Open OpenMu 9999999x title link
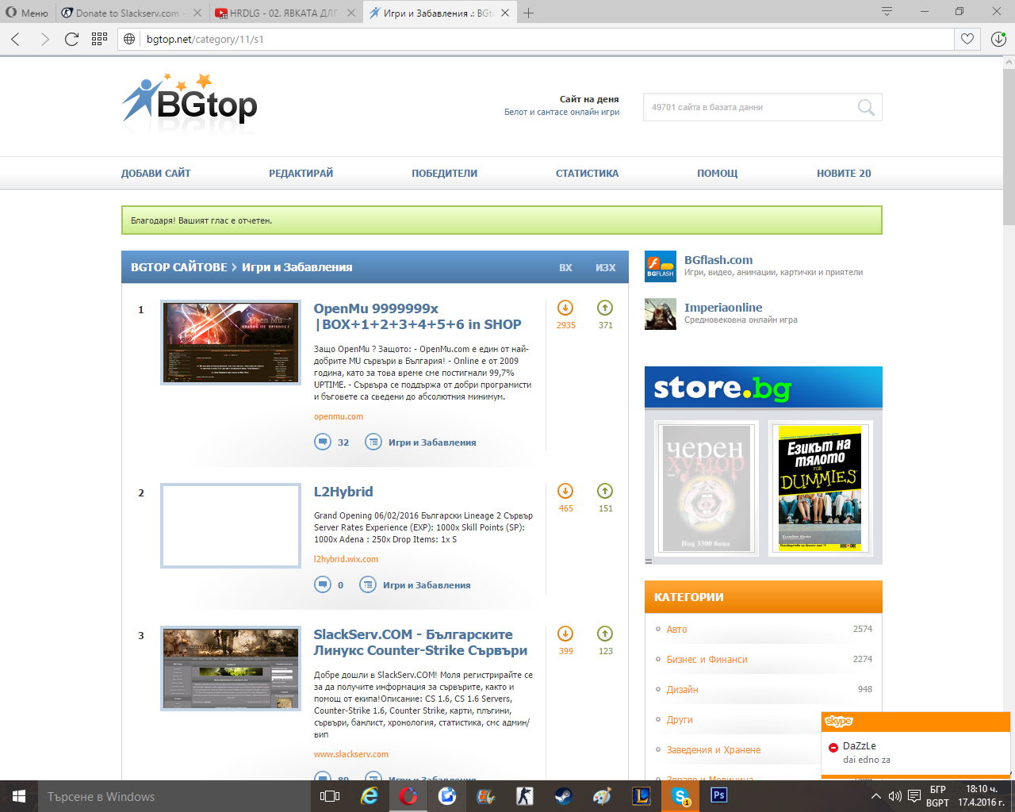Image resolution: width=1015 pixels, height=812 pixels. pyautogui.click(x=417, y=316)
